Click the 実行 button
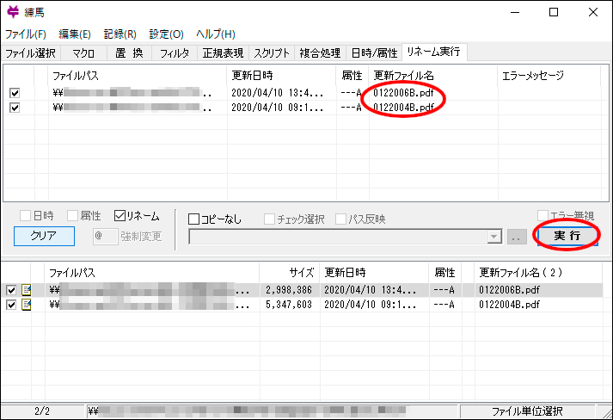The width and height of the screenshot is (613, 420). (567, 236)
